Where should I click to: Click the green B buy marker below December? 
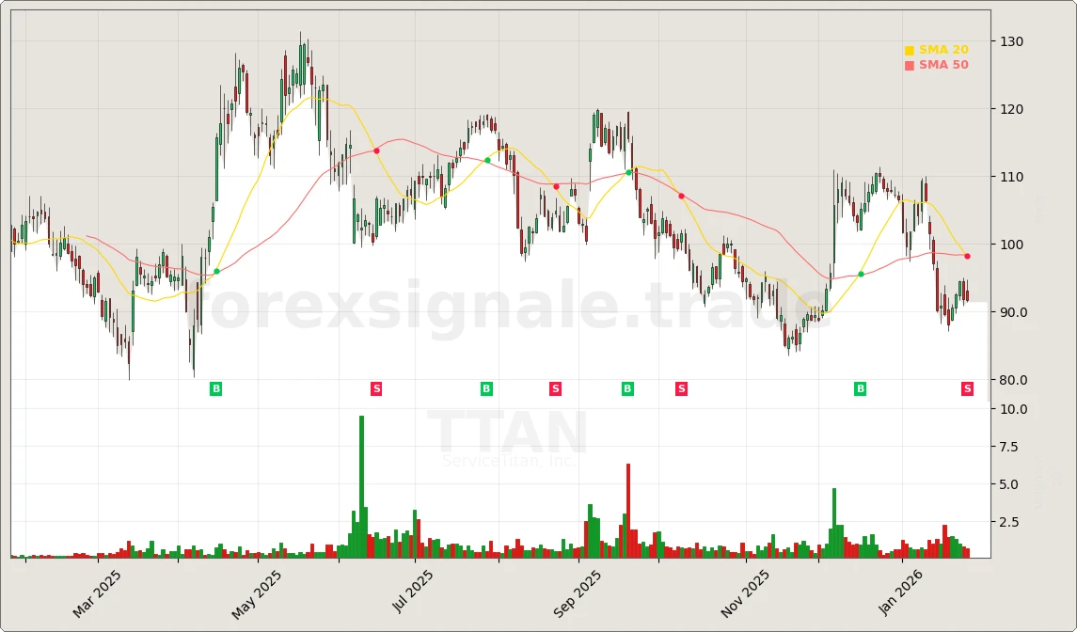click(x=860, y=388)
